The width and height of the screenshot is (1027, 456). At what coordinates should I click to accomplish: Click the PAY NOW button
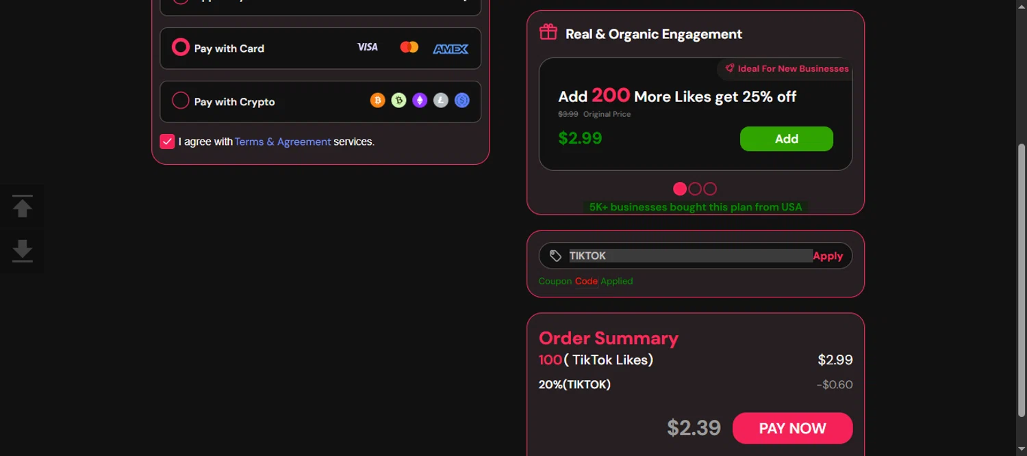click(793, 429)
